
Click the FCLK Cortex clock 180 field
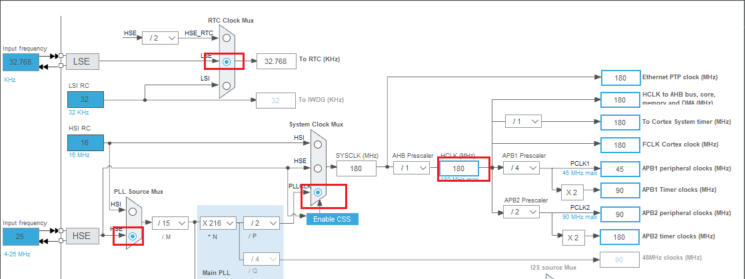(620, 145)
